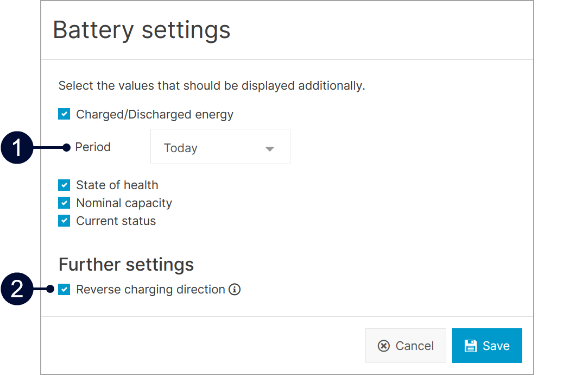Click the Battery settings dialog title

tap(142, 30)
